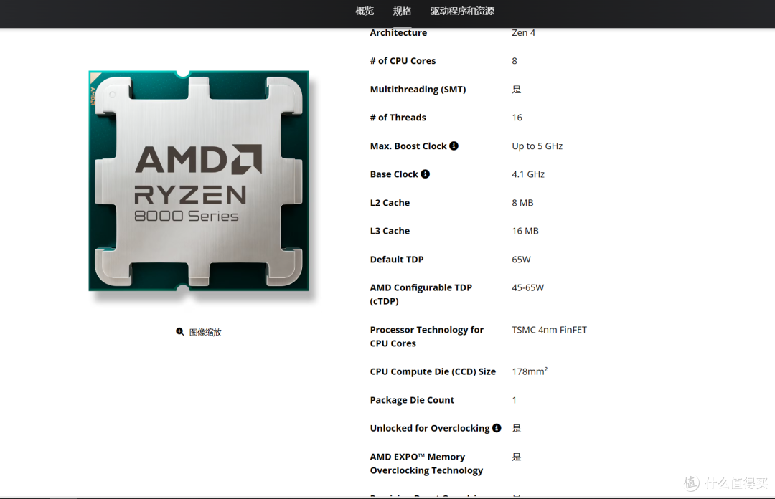Select the 4.1 GHz value
Viewport: 775px width, 499px height.
(x=528, y=174)
